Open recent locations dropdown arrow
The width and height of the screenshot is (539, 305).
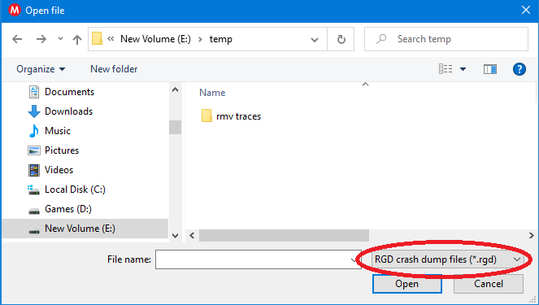coord(60,39)
